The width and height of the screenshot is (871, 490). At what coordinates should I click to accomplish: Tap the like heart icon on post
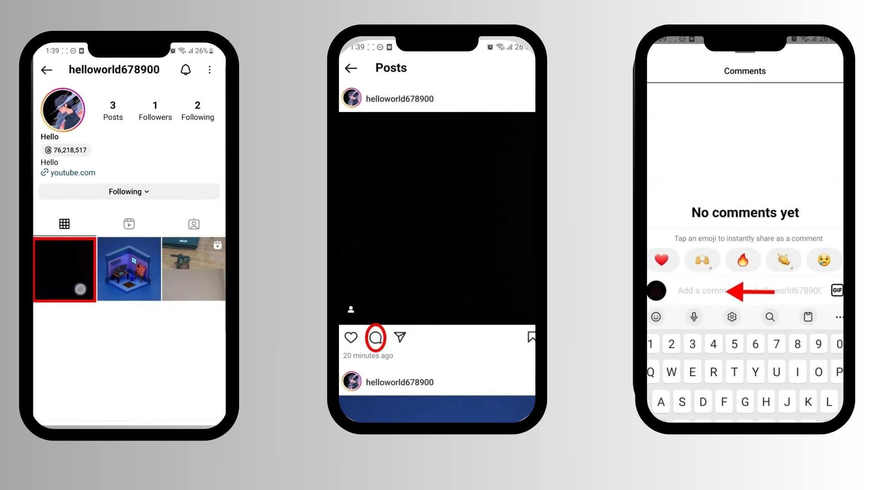pos(352,337)
